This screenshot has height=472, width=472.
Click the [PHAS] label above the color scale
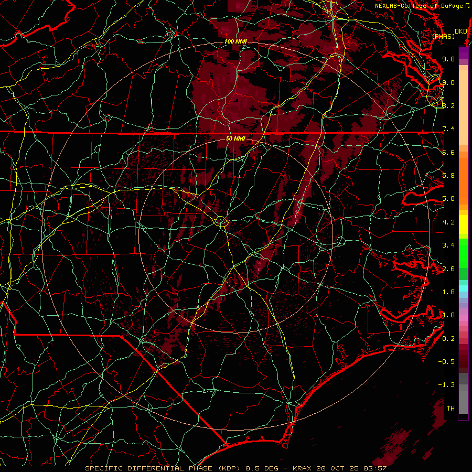[443, 37]
